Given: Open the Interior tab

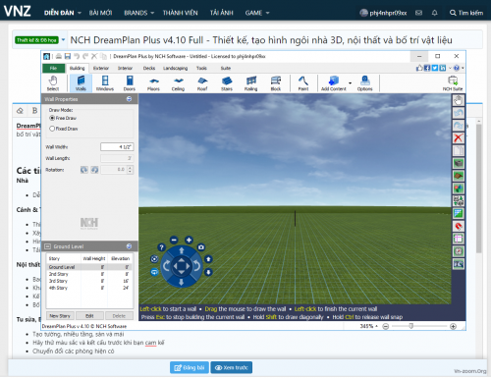Looking at the screenshot, I should (125, 68).
